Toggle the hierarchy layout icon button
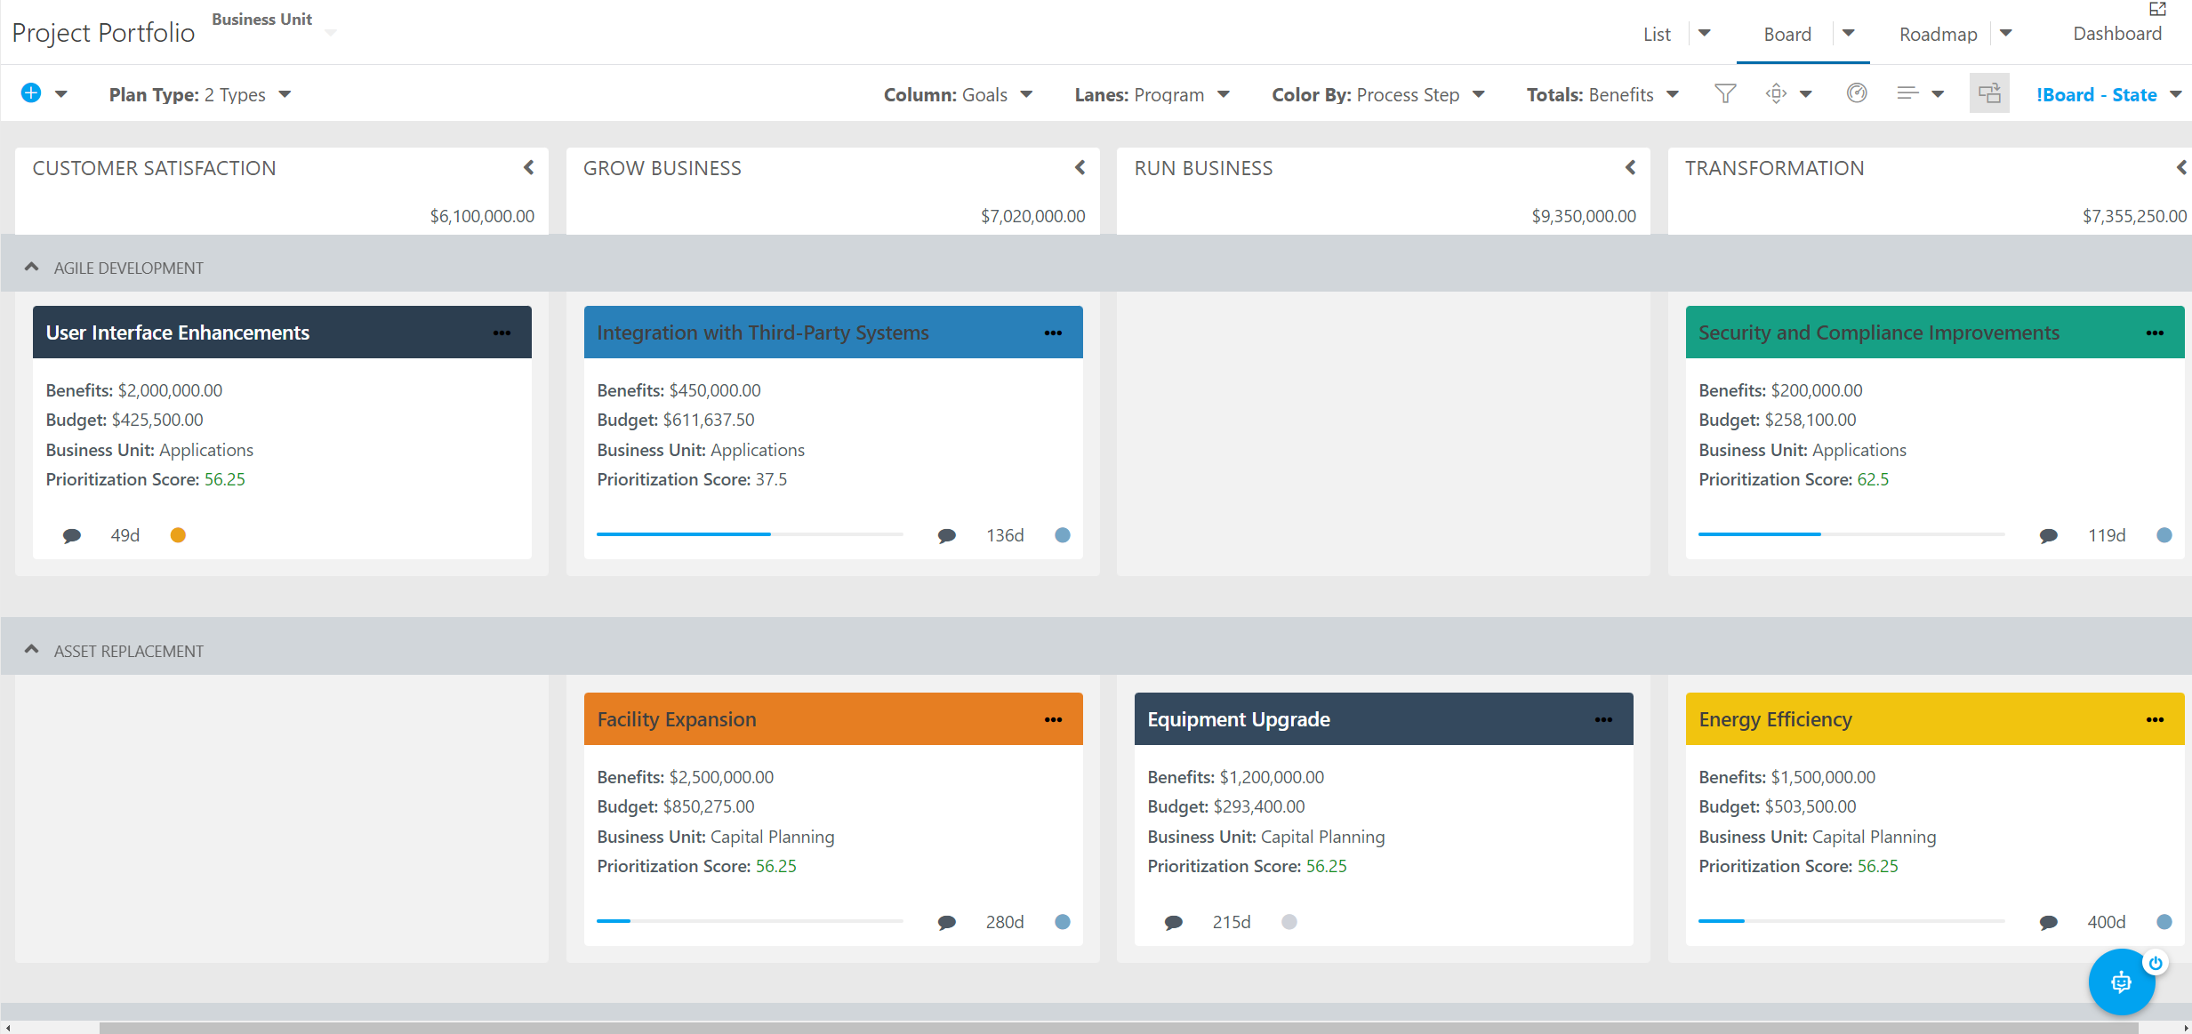2192x1034 pixels. click(1989, 93)
